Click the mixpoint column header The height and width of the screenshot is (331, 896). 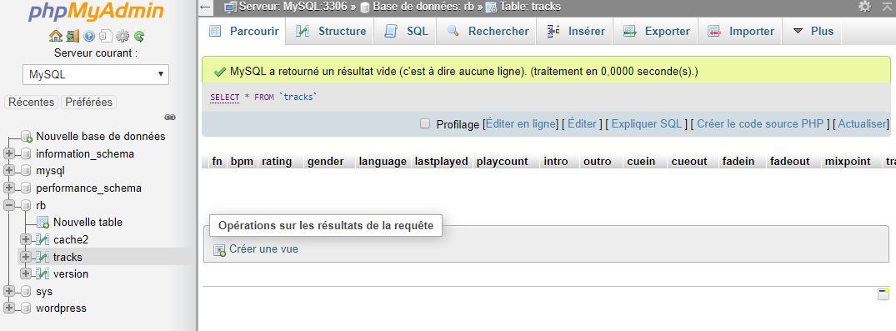coord(848,161)
